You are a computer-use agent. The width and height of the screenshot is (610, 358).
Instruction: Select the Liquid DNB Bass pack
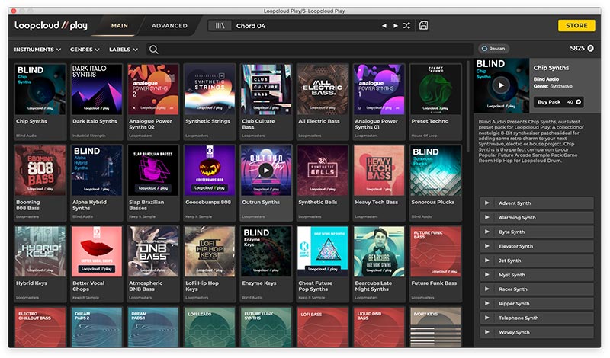click(x=379, y=327)
